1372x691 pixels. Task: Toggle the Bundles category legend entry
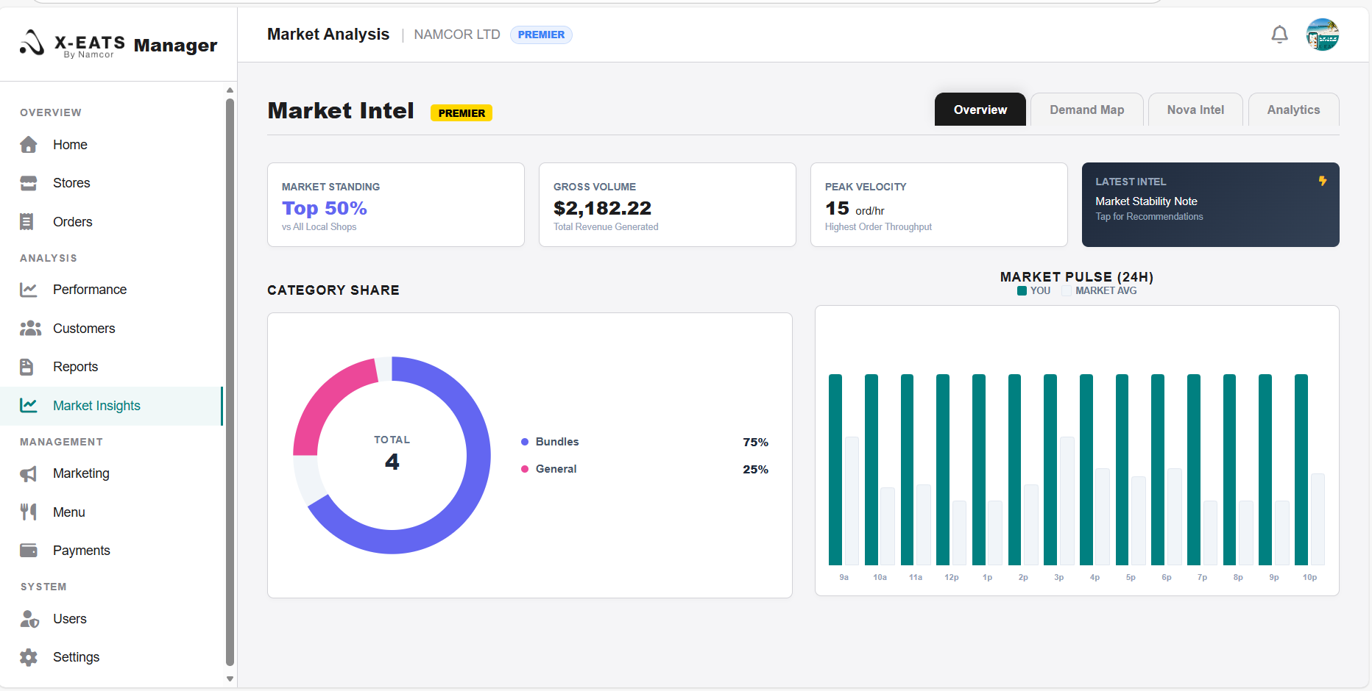pos(556,442)
